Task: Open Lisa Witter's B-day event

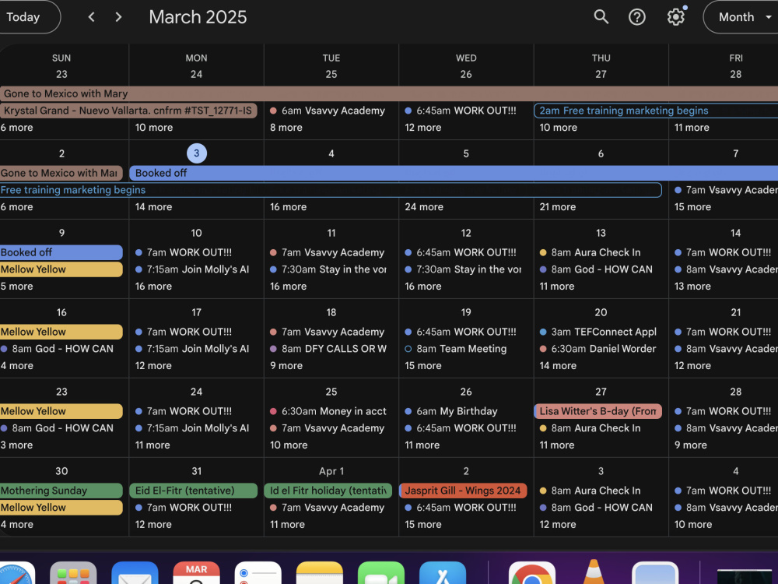Action: point(598,412)
